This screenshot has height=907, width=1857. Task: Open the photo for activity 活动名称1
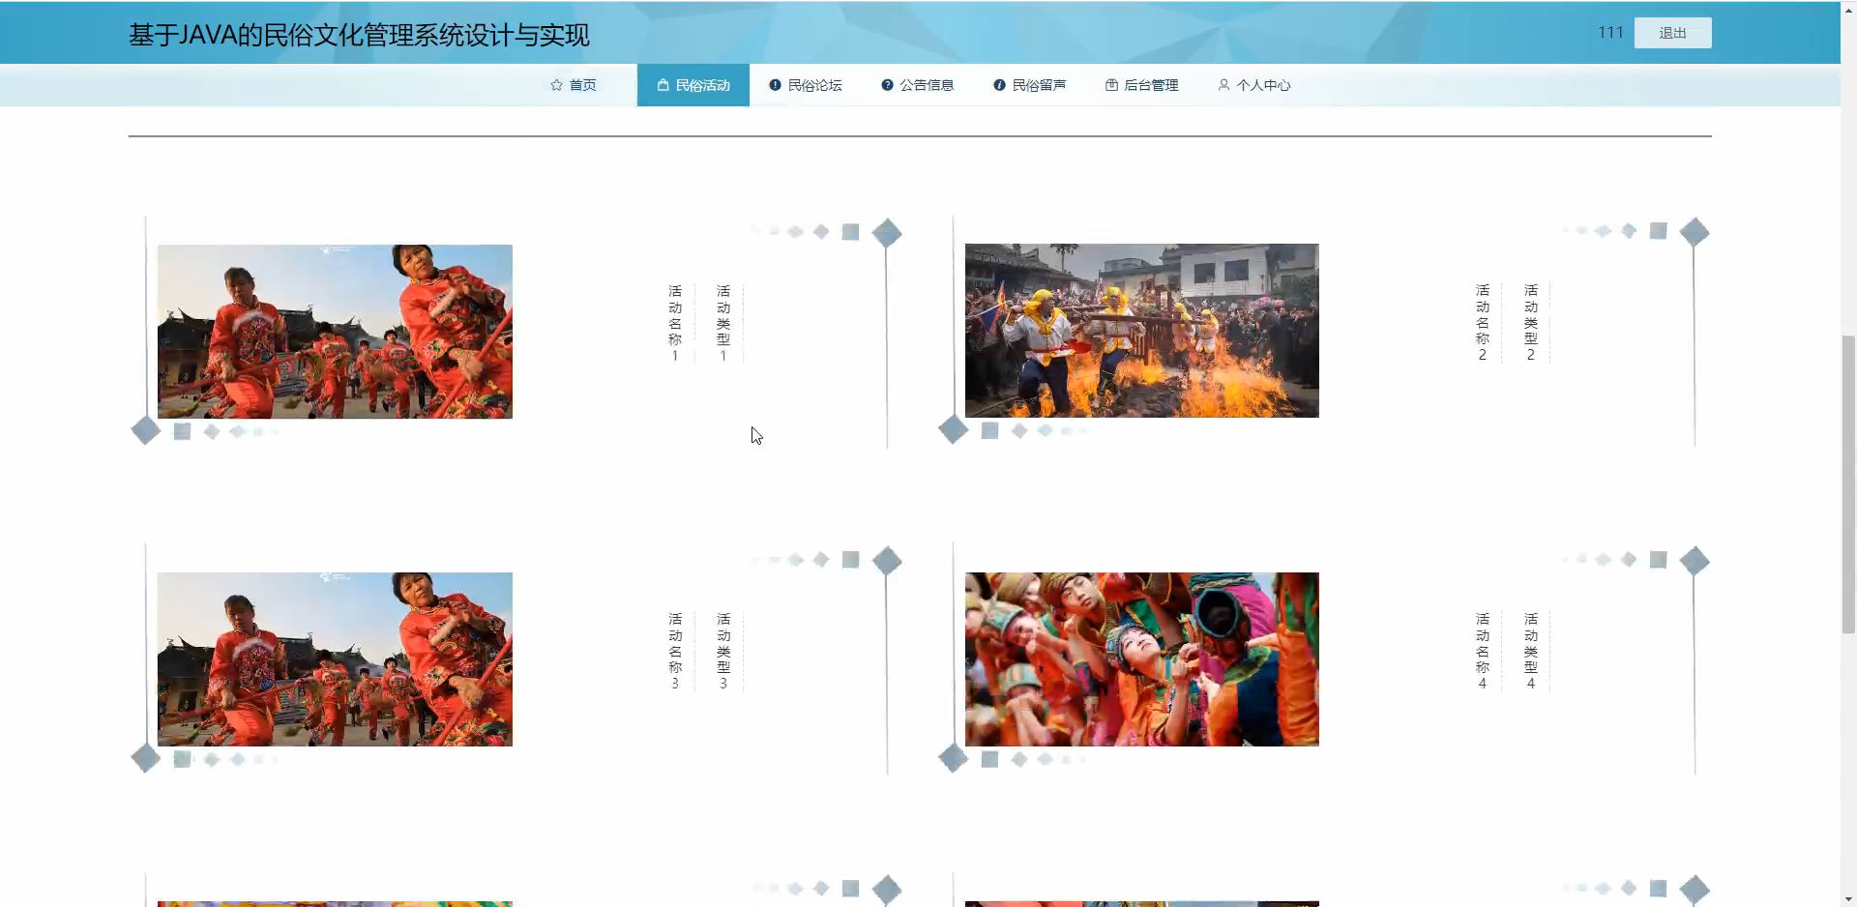[335, 332]
